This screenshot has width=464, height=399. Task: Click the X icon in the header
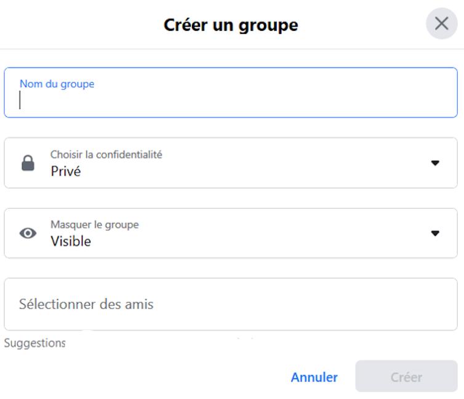pos(441,24)
